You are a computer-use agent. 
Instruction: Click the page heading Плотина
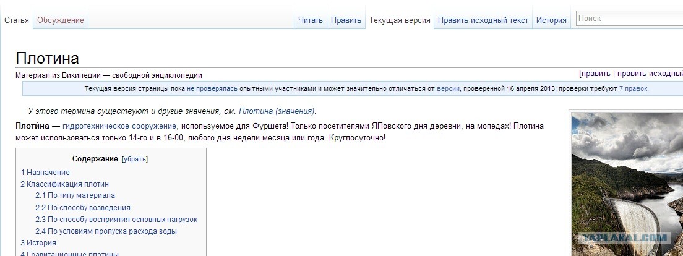[x=47, y=58]
